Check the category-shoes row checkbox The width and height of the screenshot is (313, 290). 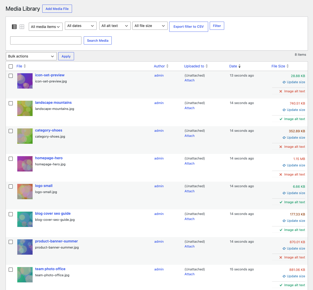(x=11, y=131)
